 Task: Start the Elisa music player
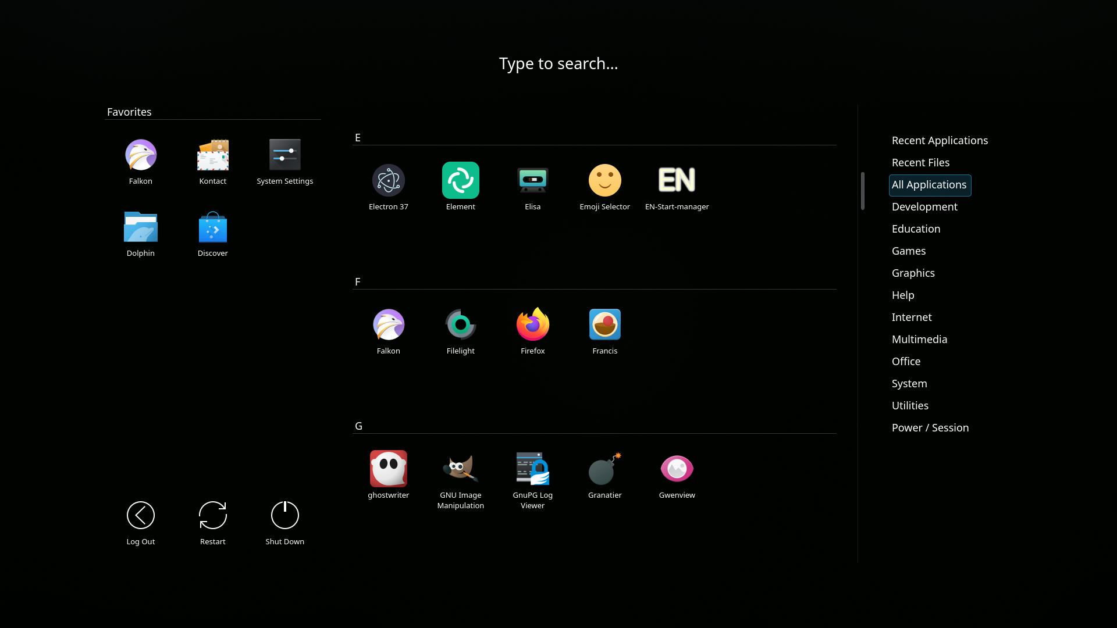click(532, 186)
